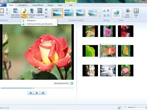147x110 pixels.
Task: Switch to the Animations tab
Action: (x=23, y=5)
